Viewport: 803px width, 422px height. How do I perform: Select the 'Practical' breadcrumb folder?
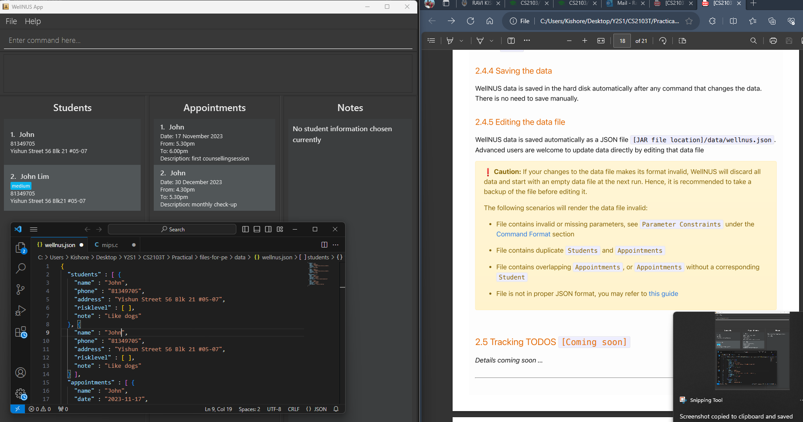pyautogui.click(x=182, y=257)
